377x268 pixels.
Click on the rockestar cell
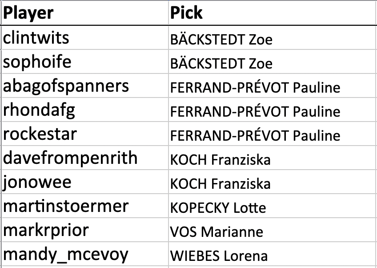tap(84, 134)
